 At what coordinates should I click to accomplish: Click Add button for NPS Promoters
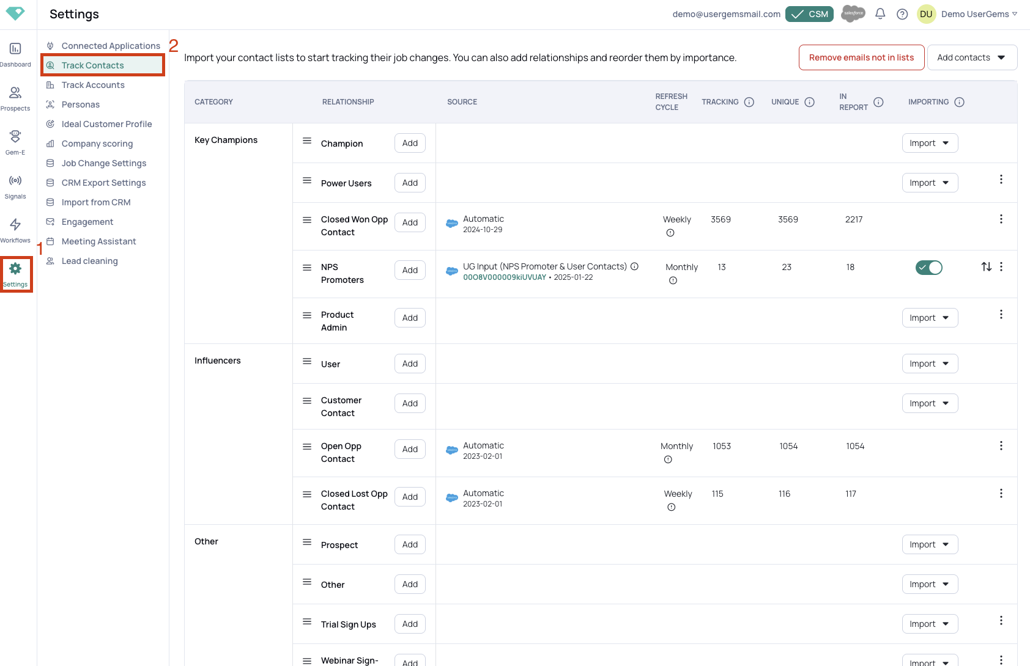(410, 270)
